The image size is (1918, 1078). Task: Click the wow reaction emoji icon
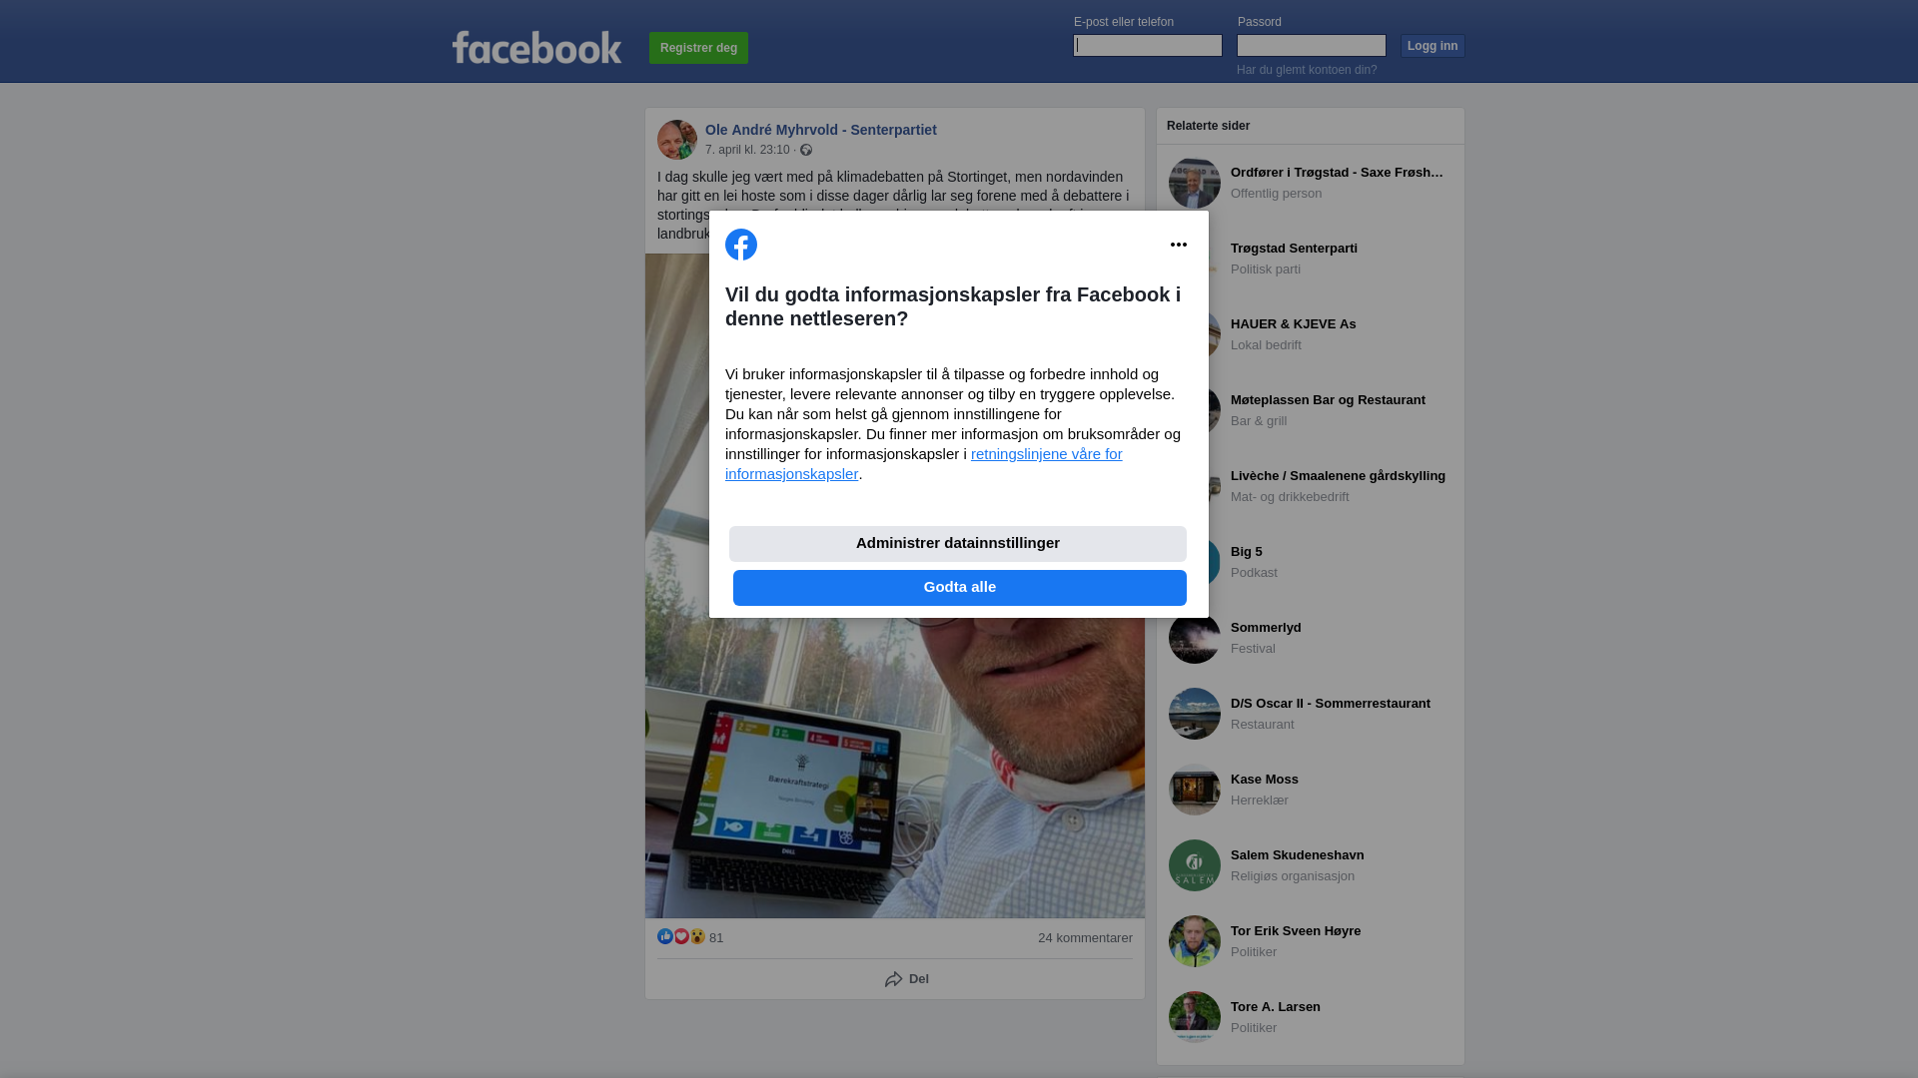[697, 936]
